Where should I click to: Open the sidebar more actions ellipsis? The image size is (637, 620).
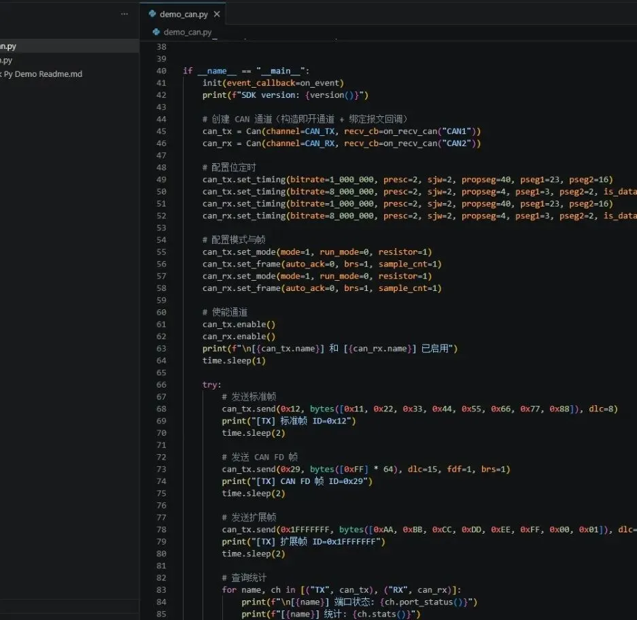(x=124, y=14)
